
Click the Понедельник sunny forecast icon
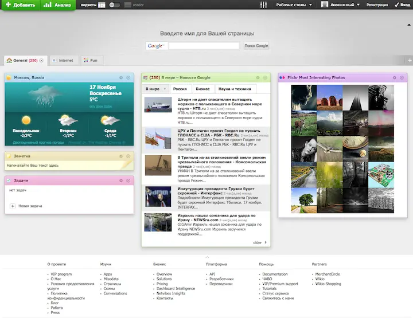(26, 120)
